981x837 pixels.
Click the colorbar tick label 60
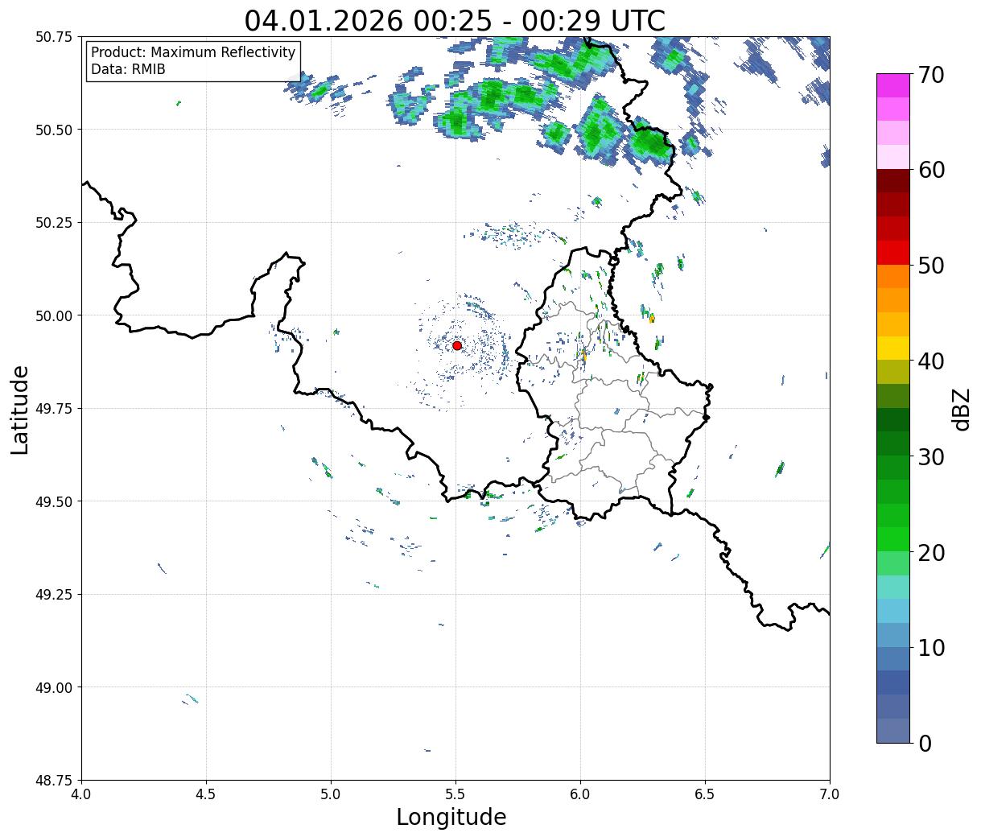click(931, 170)
